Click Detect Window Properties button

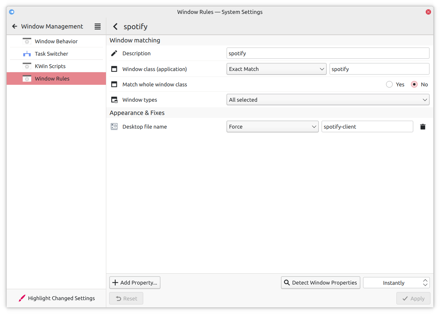pyautogui.click(x=320, y=283)
